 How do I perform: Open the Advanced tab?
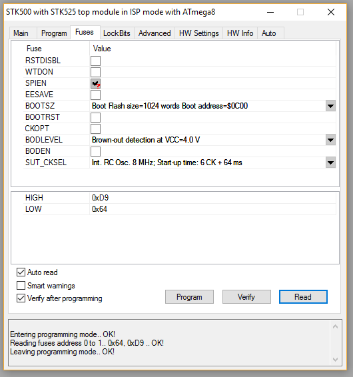[155, 33]
